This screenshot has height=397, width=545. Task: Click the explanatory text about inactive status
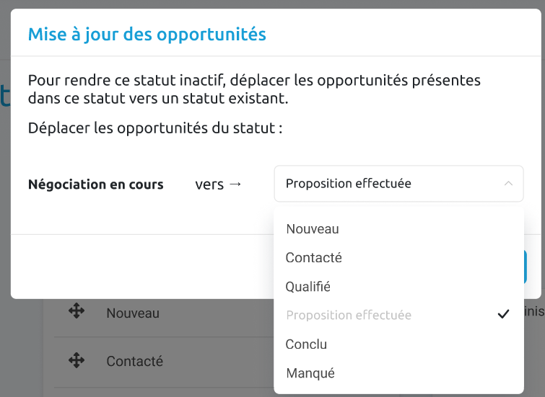click(254, 89)
